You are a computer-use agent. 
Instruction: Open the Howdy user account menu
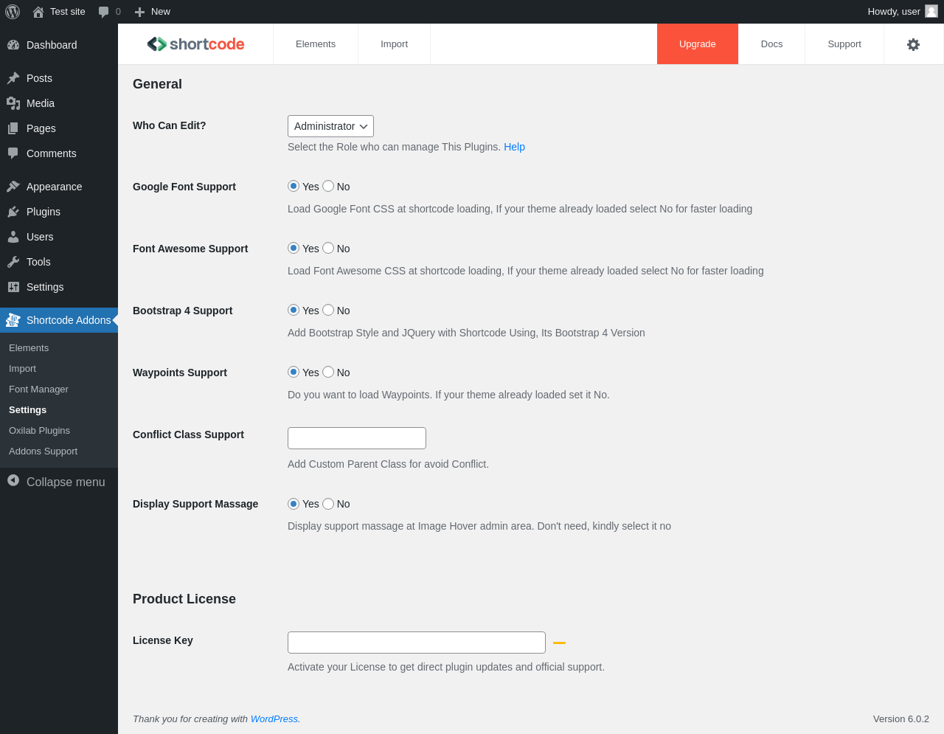pyautogui.click(x=901, y=12)
